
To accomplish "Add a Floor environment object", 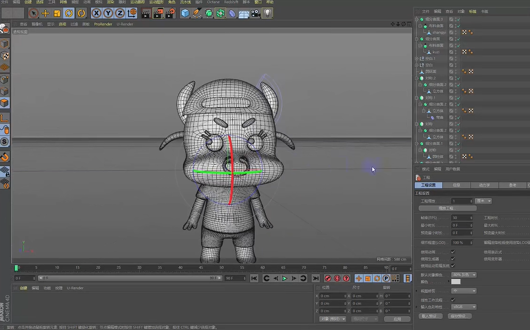I will point(243,13).
